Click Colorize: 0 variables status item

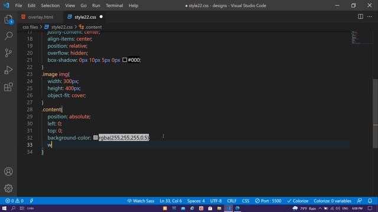[x=332, y=201]
